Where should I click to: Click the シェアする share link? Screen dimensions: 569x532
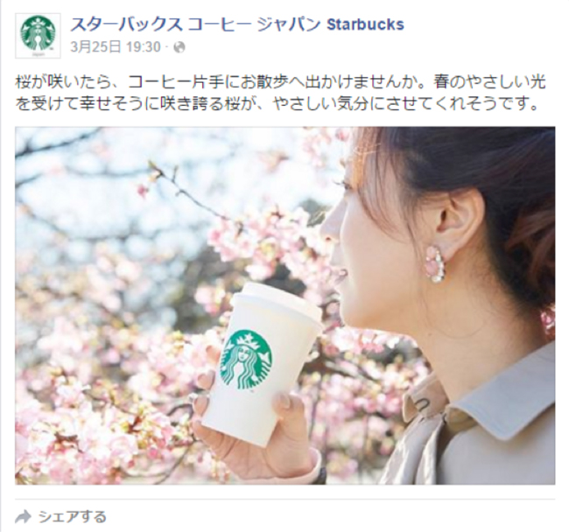coord(72,517)
